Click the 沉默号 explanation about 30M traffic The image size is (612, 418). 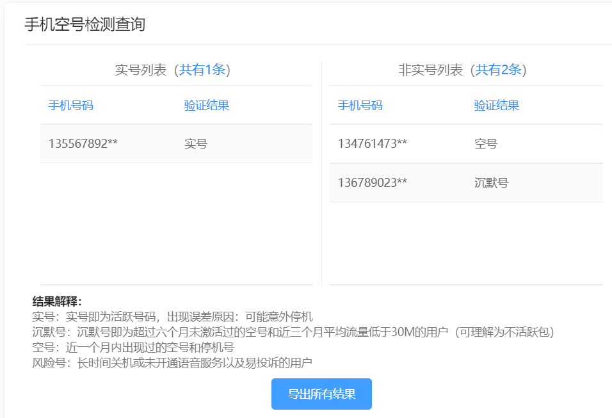pos(293,332)
